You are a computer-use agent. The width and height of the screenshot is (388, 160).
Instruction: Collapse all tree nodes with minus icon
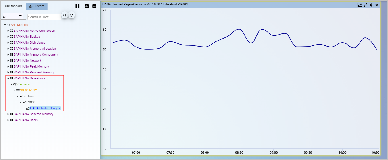94,6
